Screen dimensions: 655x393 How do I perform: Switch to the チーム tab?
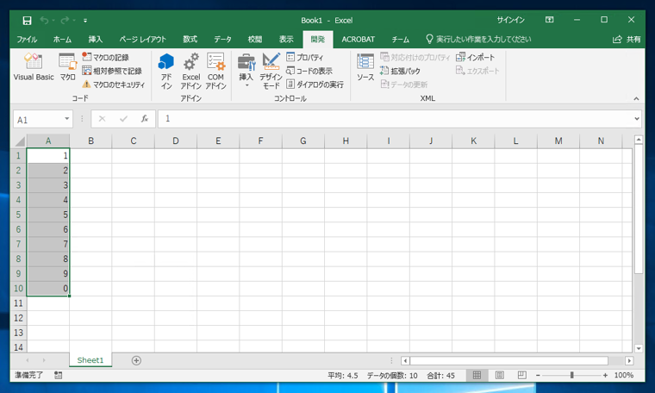click(400, 40)
